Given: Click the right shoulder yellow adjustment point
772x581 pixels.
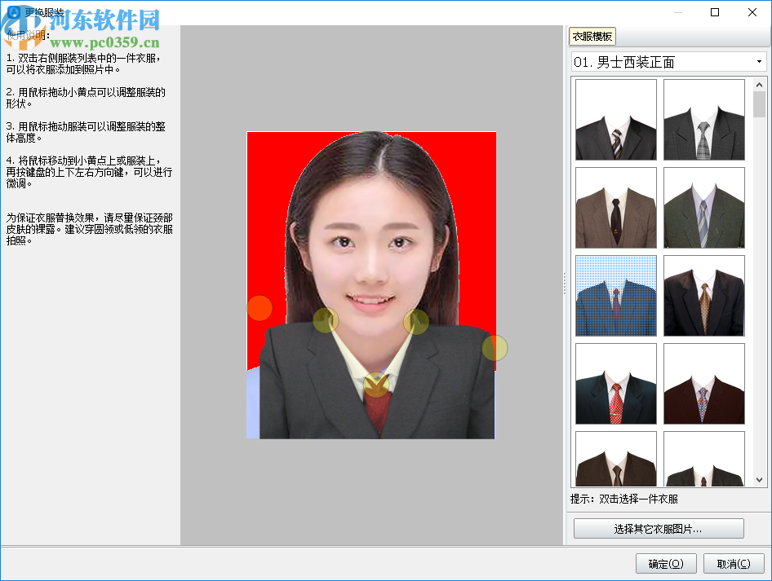Looking at the screenshot, I should point(495,348).
